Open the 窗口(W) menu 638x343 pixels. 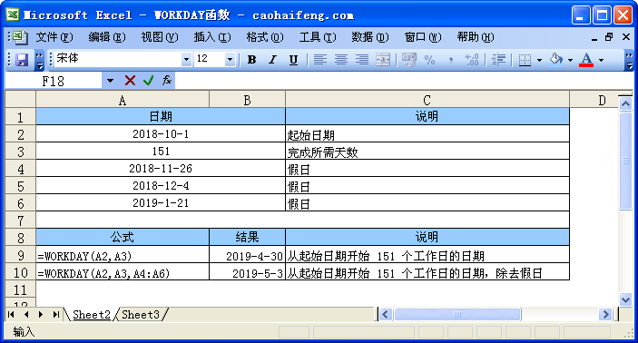(x=423, y=37)
